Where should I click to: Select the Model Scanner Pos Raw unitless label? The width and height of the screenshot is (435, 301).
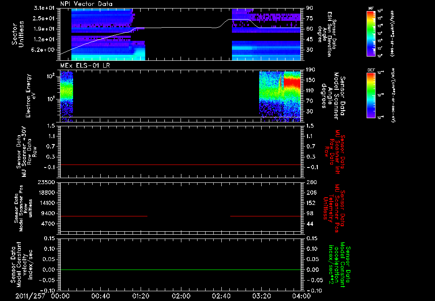pyautogui.click(x=23, y=208)
